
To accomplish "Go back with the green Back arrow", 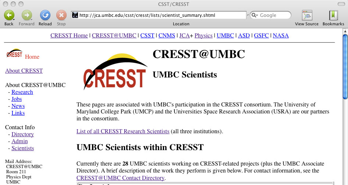I will click(x=9, y=15).
